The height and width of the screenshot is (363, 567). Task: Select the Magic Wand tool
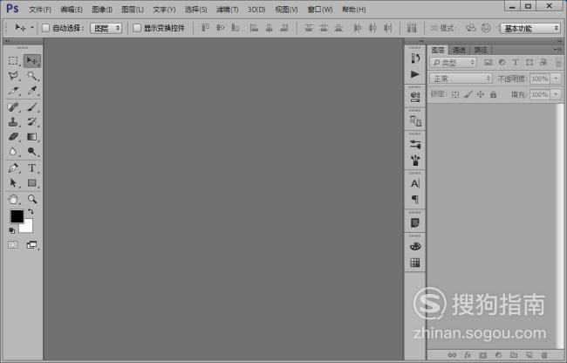pyautogui.click(x=32, y=77)
